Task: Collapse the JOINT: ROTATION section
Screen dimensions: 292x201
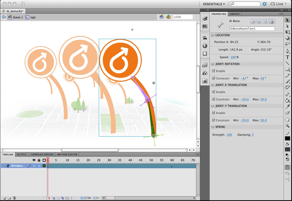Action: 213,64
